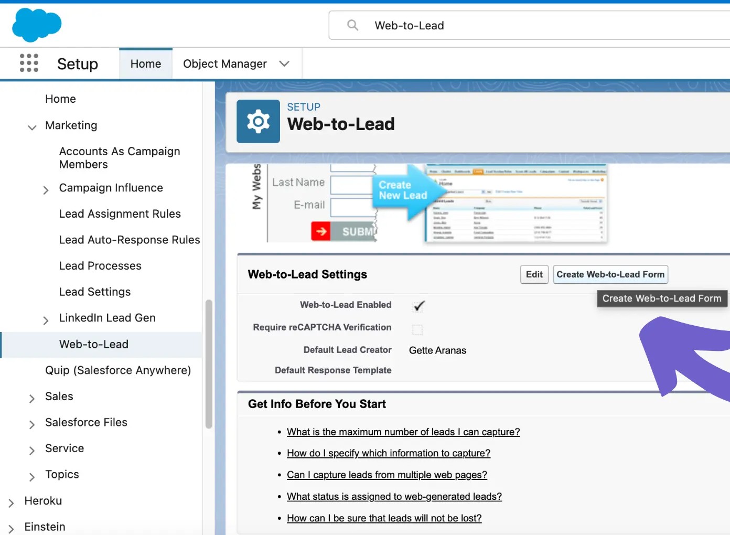
Task: Switch to the Home tab
Action: click(146, 64)
